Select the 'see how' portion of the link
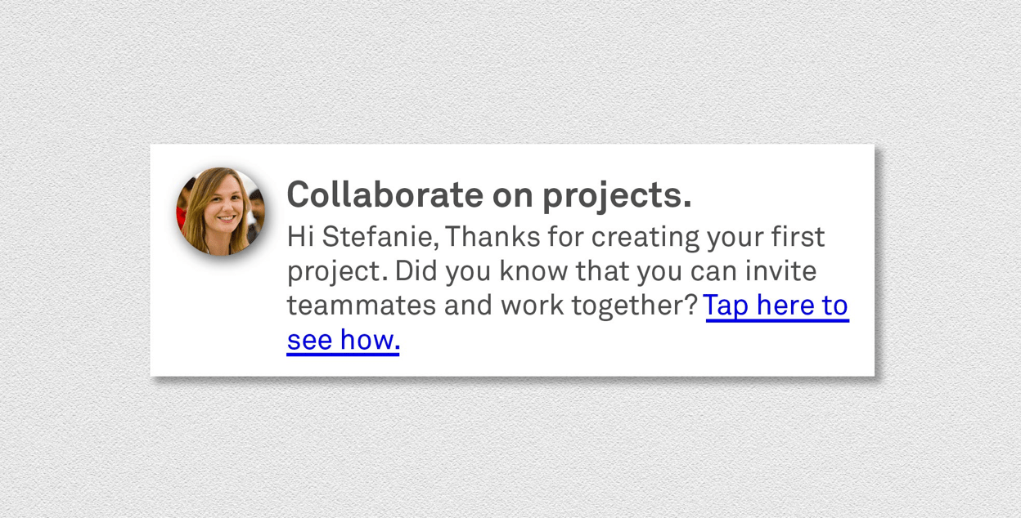The width and height of the screenshot is (1021, 518). (x=343, y=339)
